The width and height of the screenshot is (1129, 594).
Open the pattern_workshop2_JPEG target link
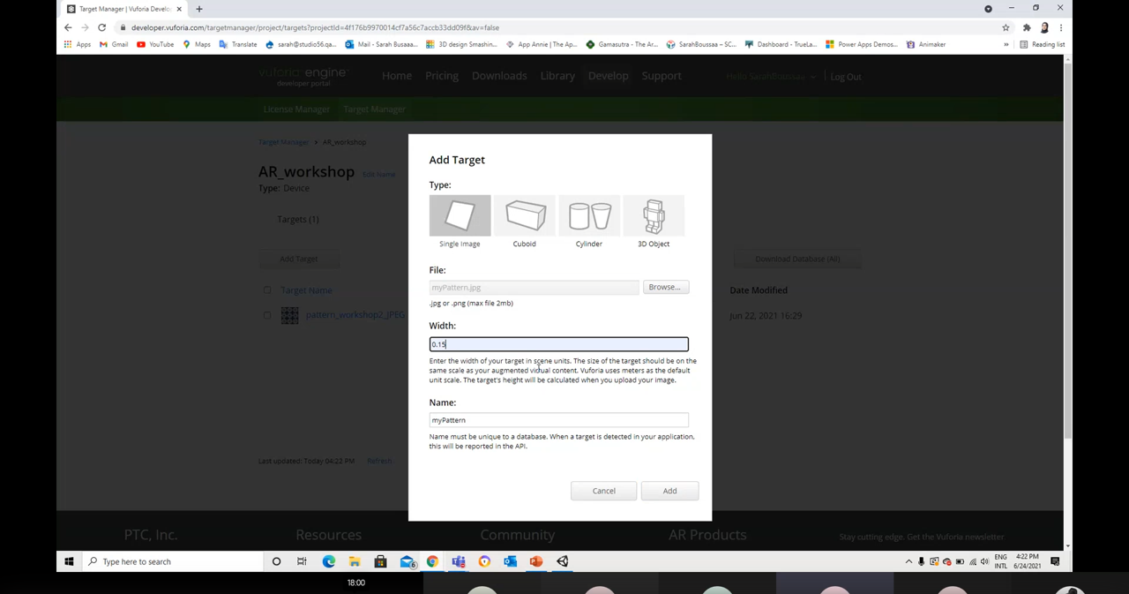pyautogui.click(x=355, y=315)
